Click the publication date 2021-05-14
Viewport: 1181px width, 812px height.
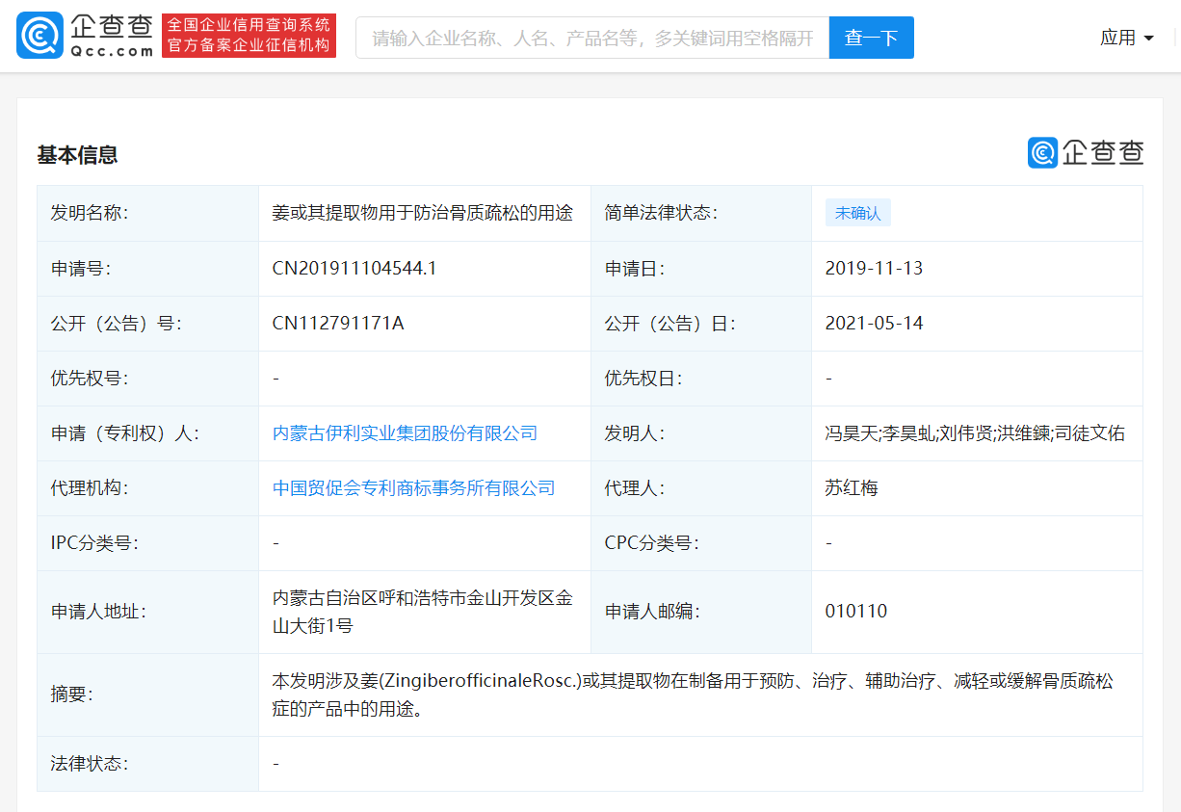pyautogui.click(x=874, y=324)
